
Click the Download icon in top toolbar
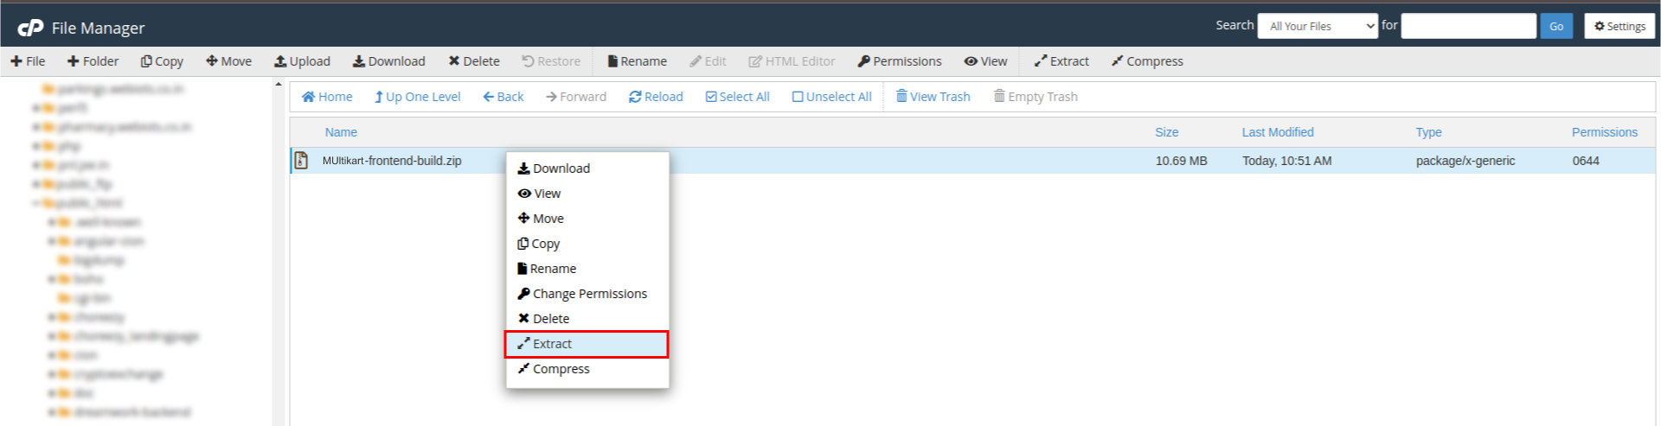[358, 61]
